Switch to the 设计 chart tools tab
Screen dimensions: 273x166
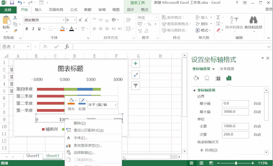[x=131, y=10]
